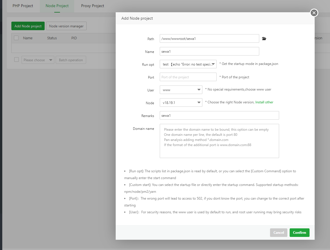This screenshot has height=250, width=330.
Task: Click the folder browse icon beside Path
Action: pos(264,39)
